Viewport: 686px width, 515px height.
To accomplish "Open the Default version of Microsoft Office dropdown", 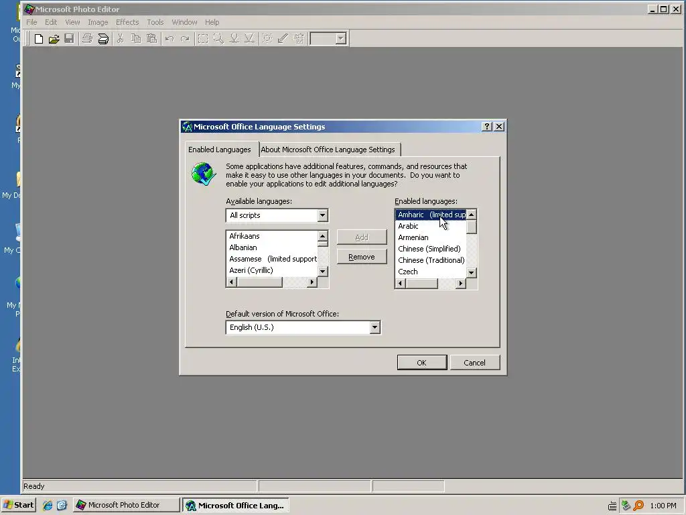I will [x=374, y=327].
